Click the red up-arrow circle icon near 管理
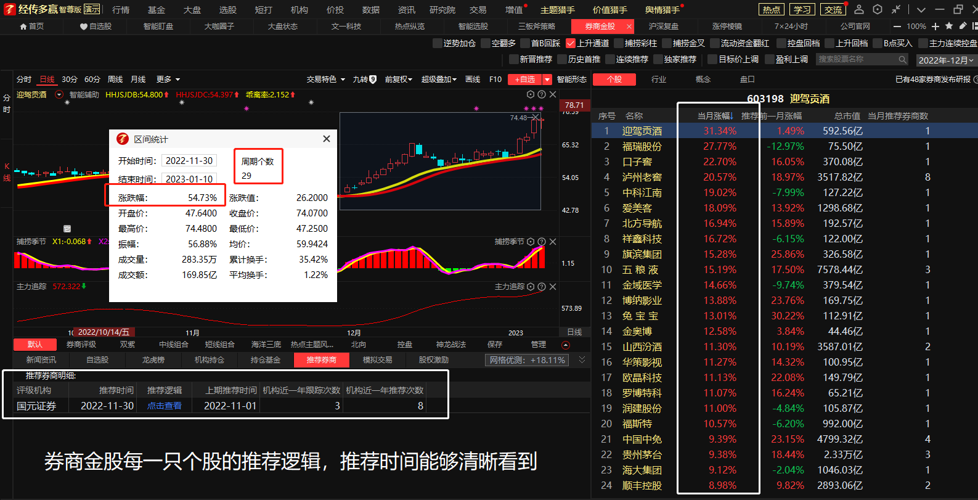The height and width of the screenshot is (500, 978). (x=566, y=345)
